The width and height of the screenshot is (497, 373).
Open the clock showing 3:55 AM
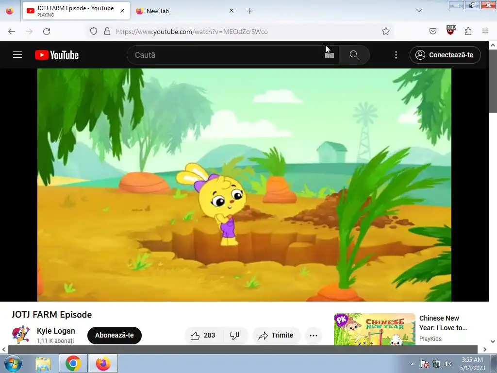coord(472,363)
